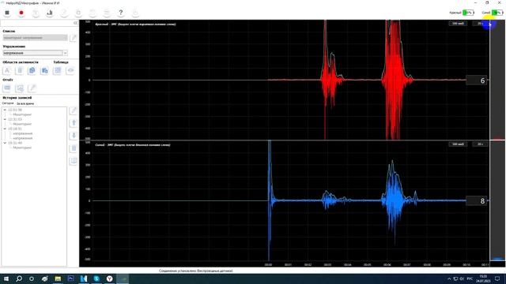Open Windows taskbar search
The height and width of the screenshot is (284, 506).
point(19,278)
